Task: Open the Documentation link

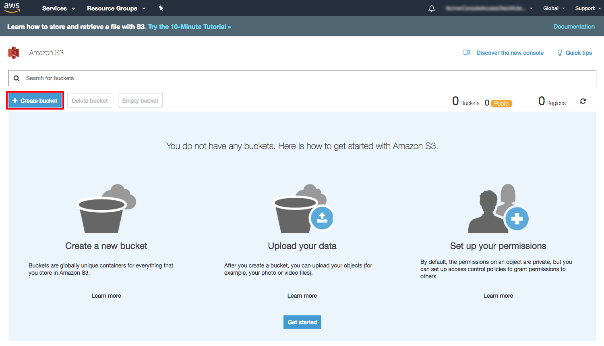Action: [x=574, y=26]
